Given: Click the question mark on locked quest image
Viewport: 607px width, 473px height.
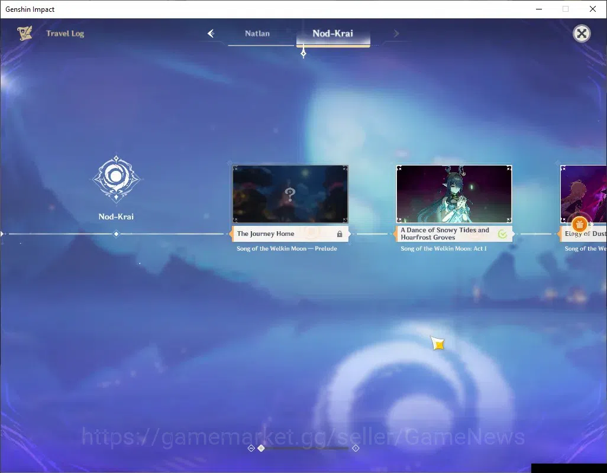Looking at the screenshot, I should [290, 194].
